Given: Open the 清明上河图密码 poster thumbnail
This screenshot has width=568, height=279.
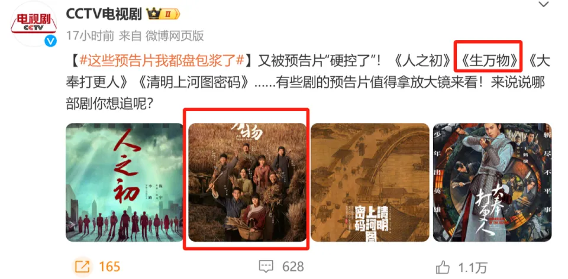Looking at the screenshot, I should click(370, 183).
